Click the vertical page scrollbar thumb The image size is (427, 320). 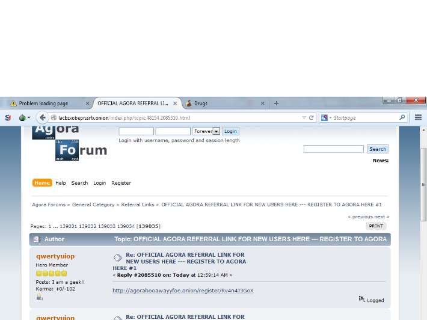pyautogui.click(x=423, y=185)
